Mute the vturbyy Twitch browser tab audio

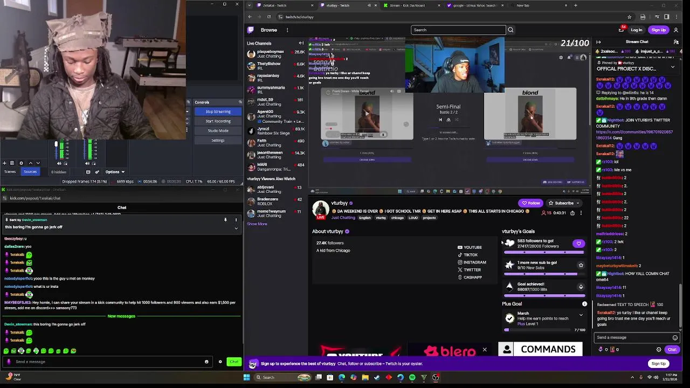click(x=369, y=5)
